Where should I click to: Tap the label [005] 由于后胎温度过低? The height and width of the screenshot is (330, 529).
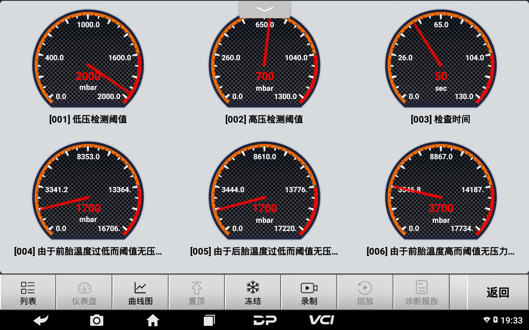tap(264, 251)
